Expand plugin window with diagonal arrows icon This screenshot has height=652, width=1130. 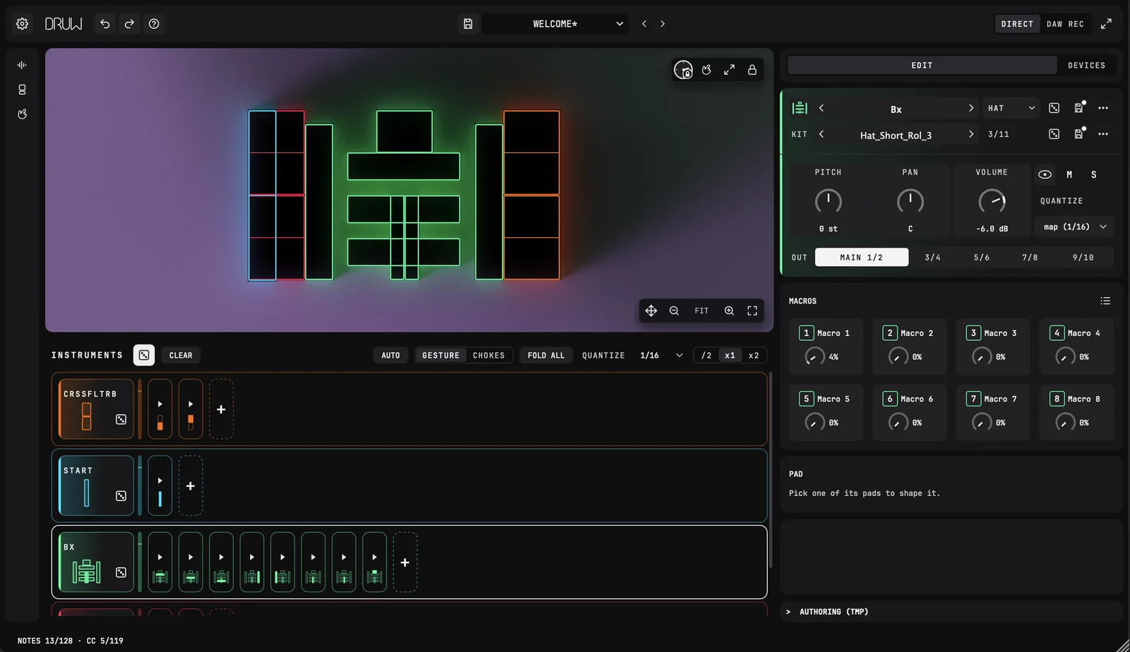point(1106,24)
